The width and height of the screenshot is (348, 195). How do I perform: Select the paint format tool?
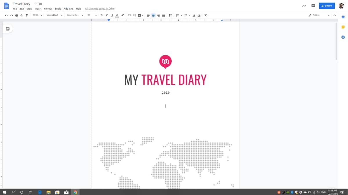click(27, 15)
